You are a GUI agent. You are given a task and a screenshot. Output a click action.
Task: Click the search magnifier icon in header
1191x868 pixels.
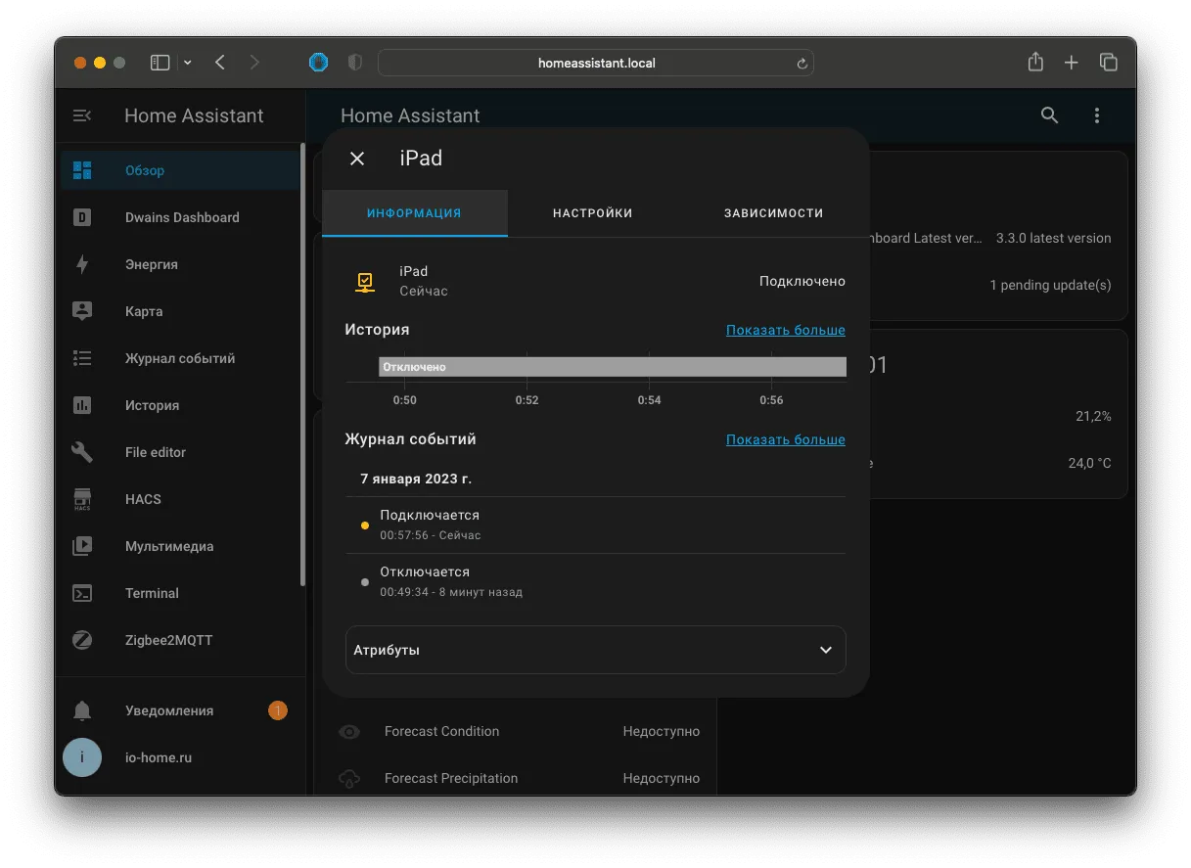(1049, 115)
